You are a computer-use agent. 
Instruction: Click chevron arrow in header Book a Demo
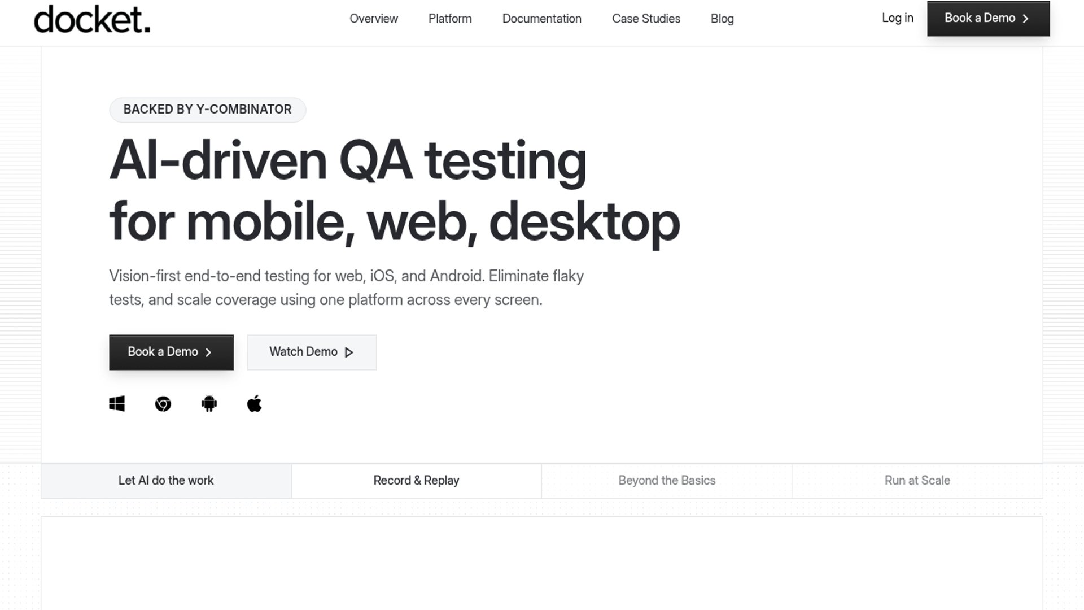(1025, 19)
